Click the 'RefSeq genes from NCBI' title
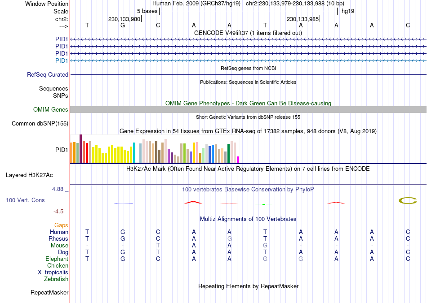This screenshot has width=427, height=303. pyautogui.click(x=249, y=69)
